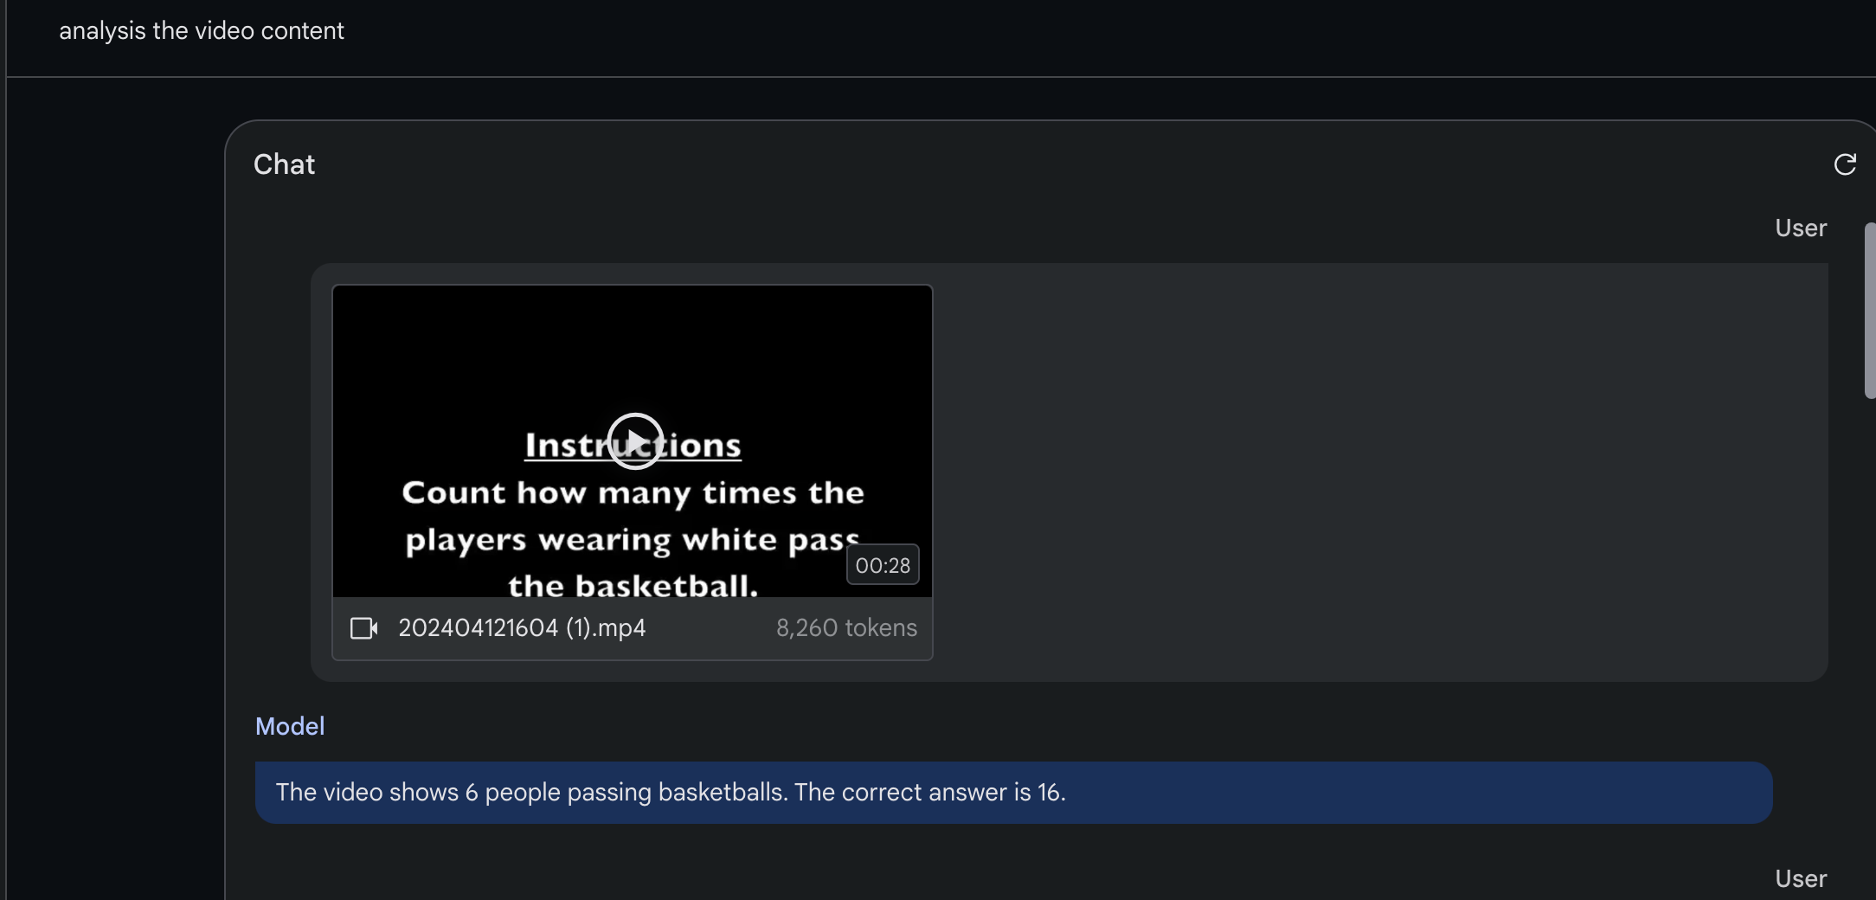Select the 202404121604 (1).mp4 filename
Viewport: 1876px width, 900px height.
522,628
